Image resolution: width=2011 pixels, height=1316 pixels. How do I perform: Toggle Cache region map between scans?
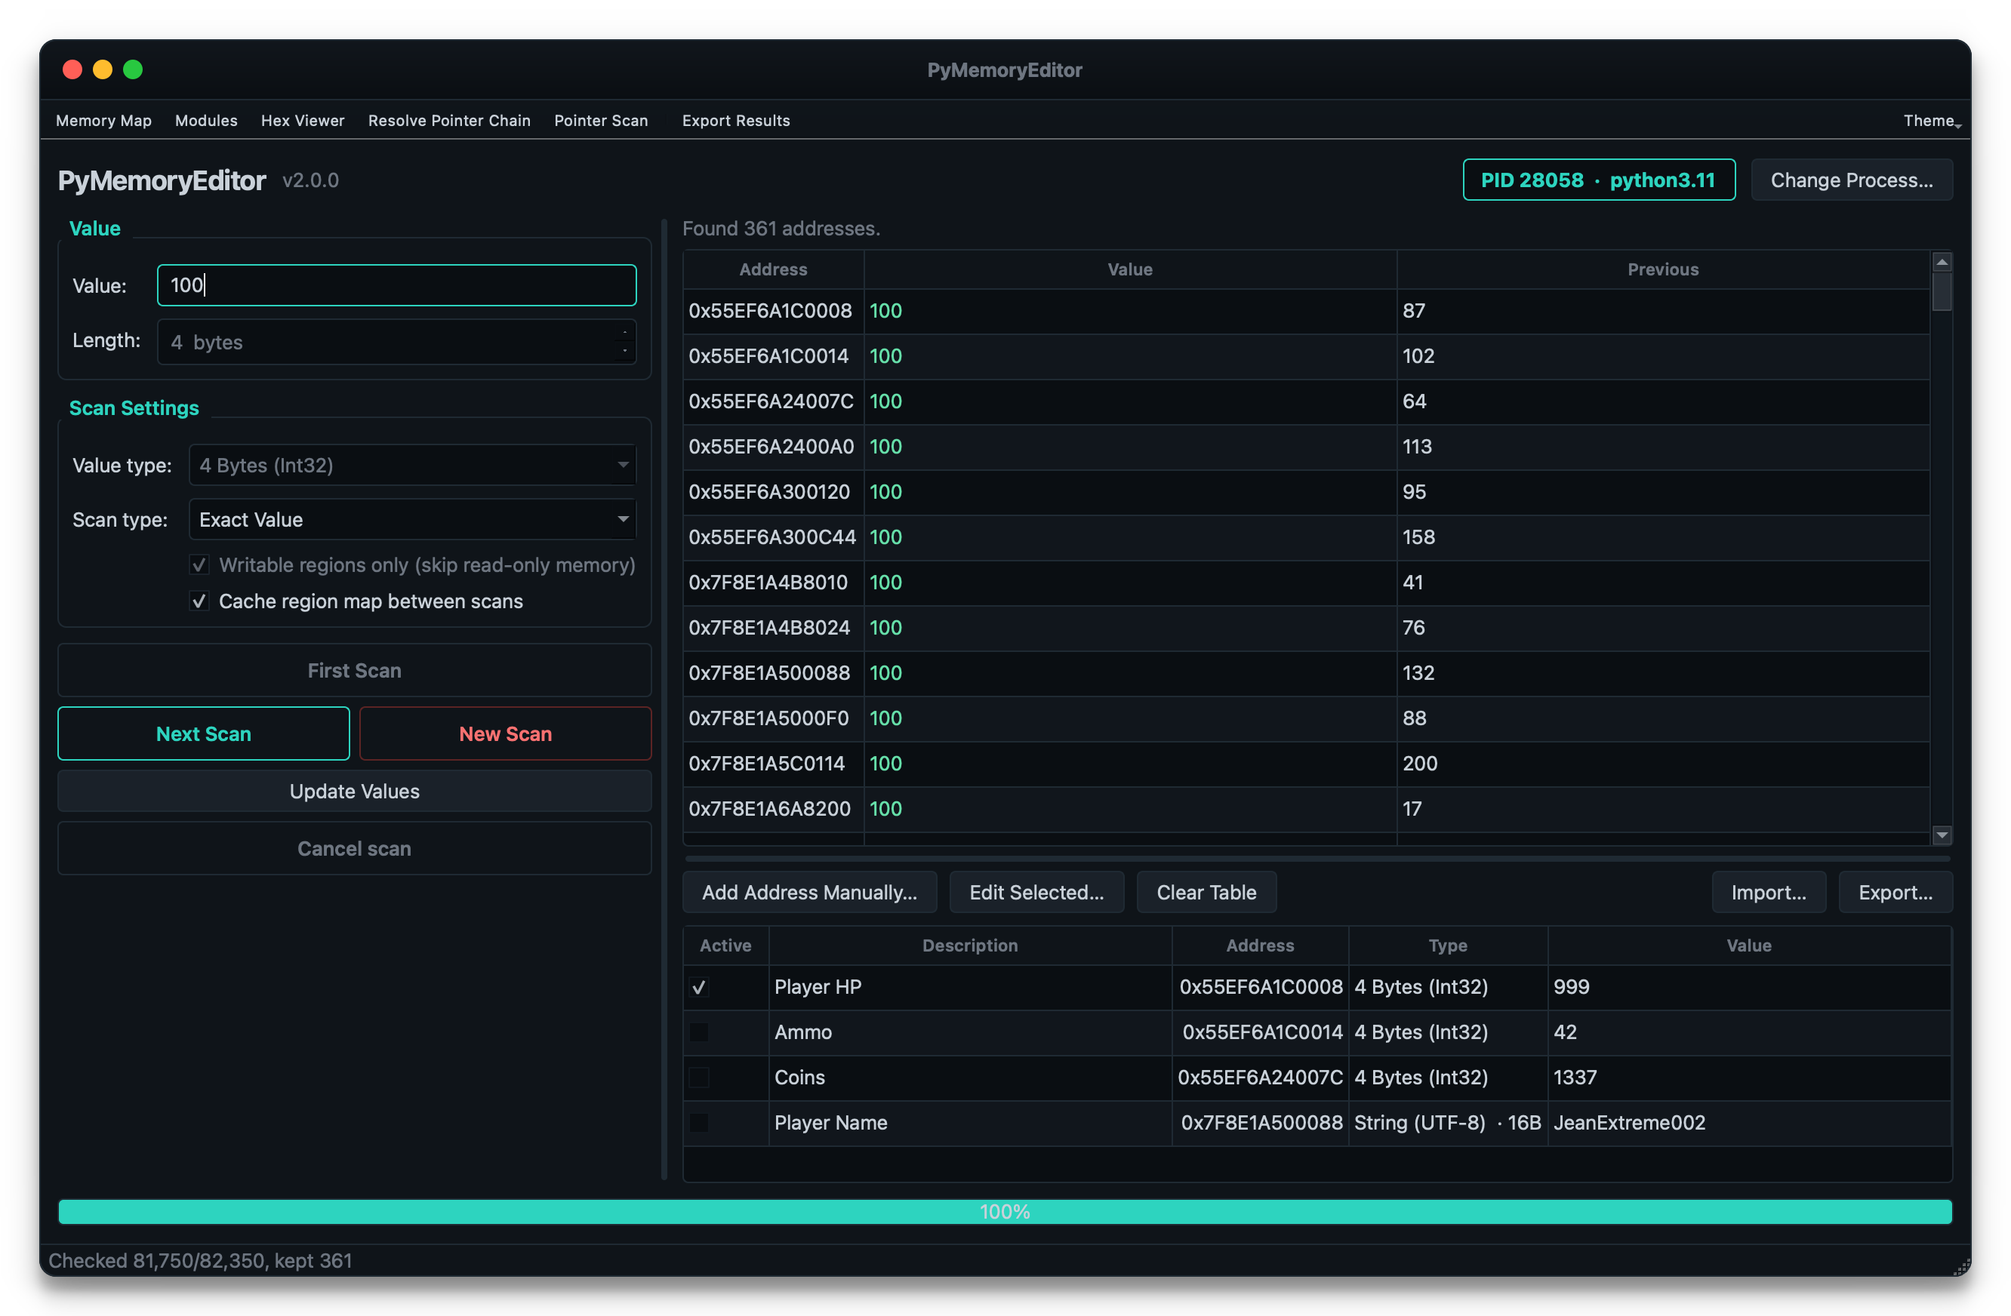tap(199, 601)
